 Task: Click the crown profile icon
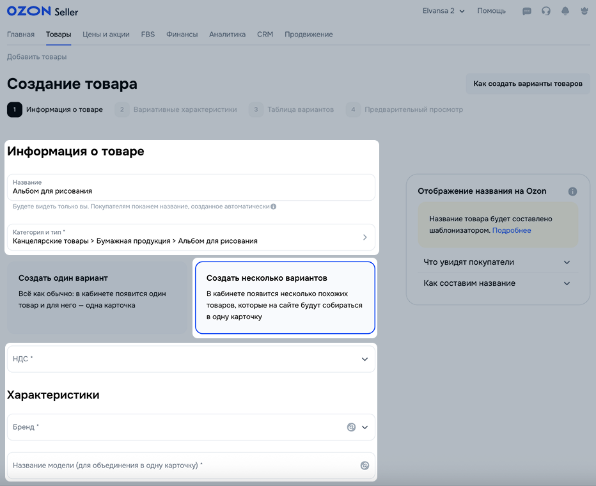[584, 11]
